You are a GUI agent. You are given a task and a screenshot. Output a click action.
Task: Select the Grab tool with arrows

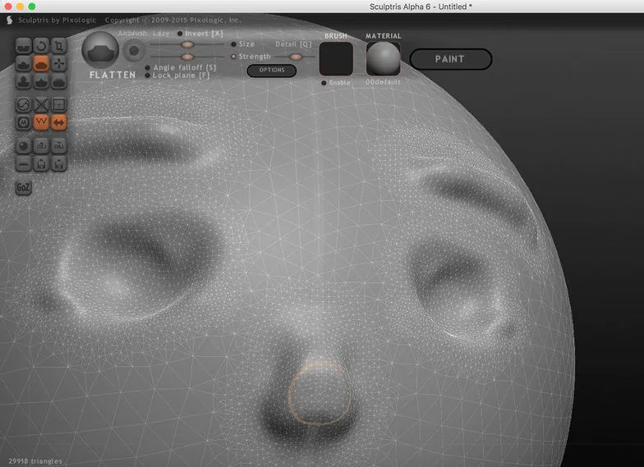[x=59, y=64]
